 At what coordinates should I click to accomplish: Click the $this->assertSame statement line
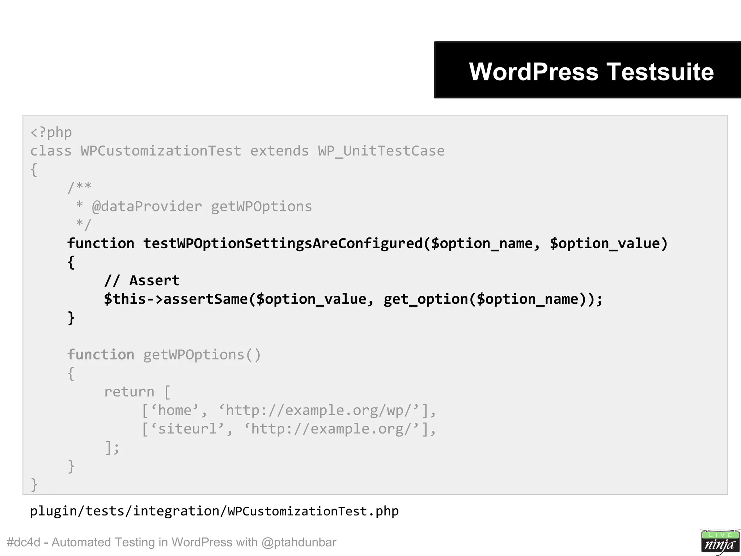353,299
